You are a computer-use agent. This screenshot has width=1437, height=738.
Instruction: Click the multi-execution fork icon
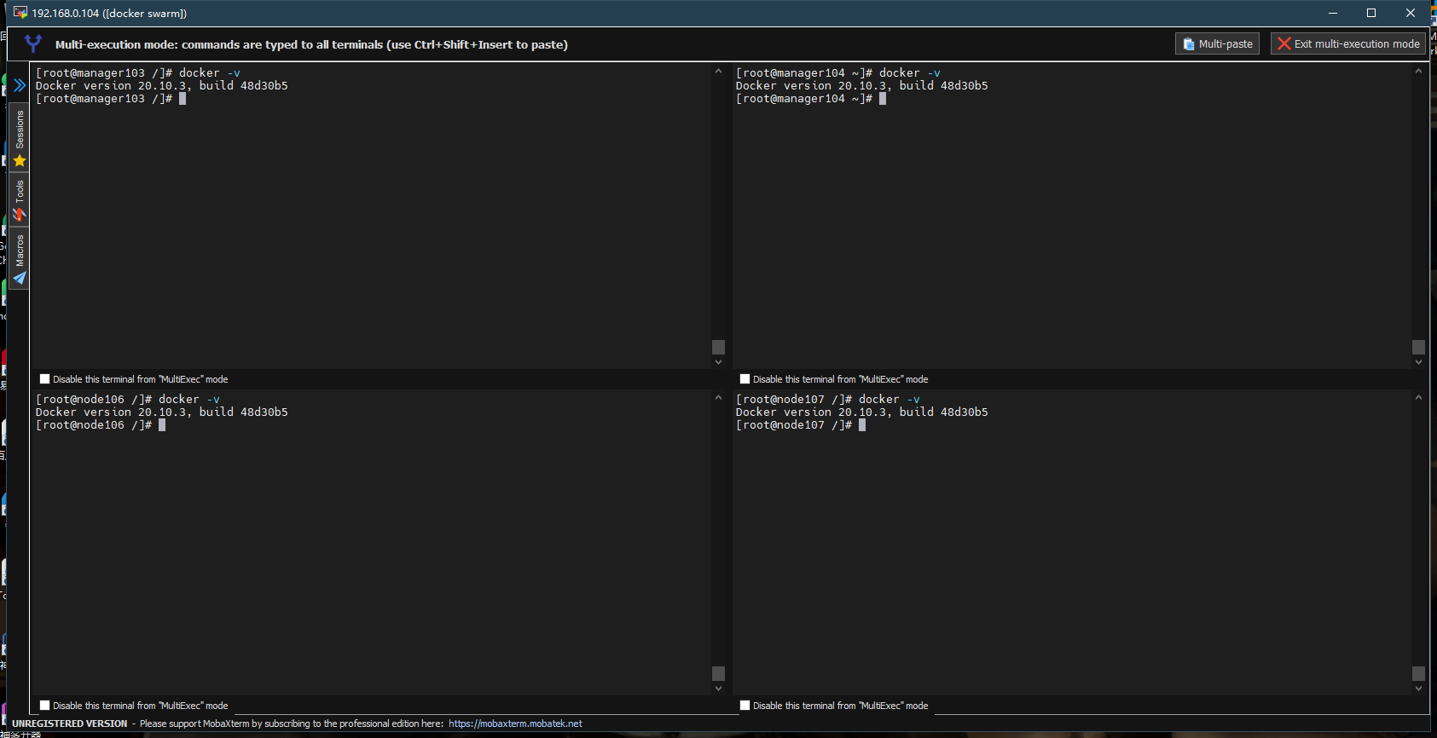(33, 43)
